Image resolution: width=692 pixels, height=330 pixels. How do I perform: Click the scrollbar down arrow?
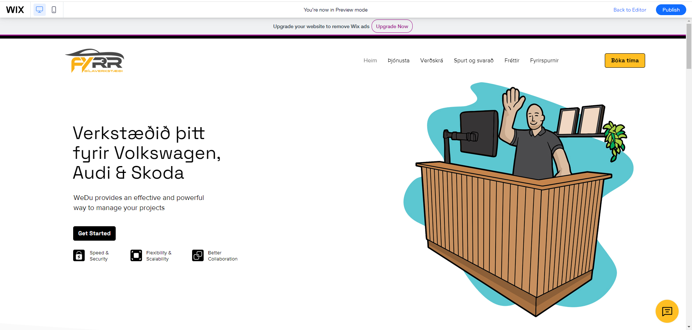689,327
